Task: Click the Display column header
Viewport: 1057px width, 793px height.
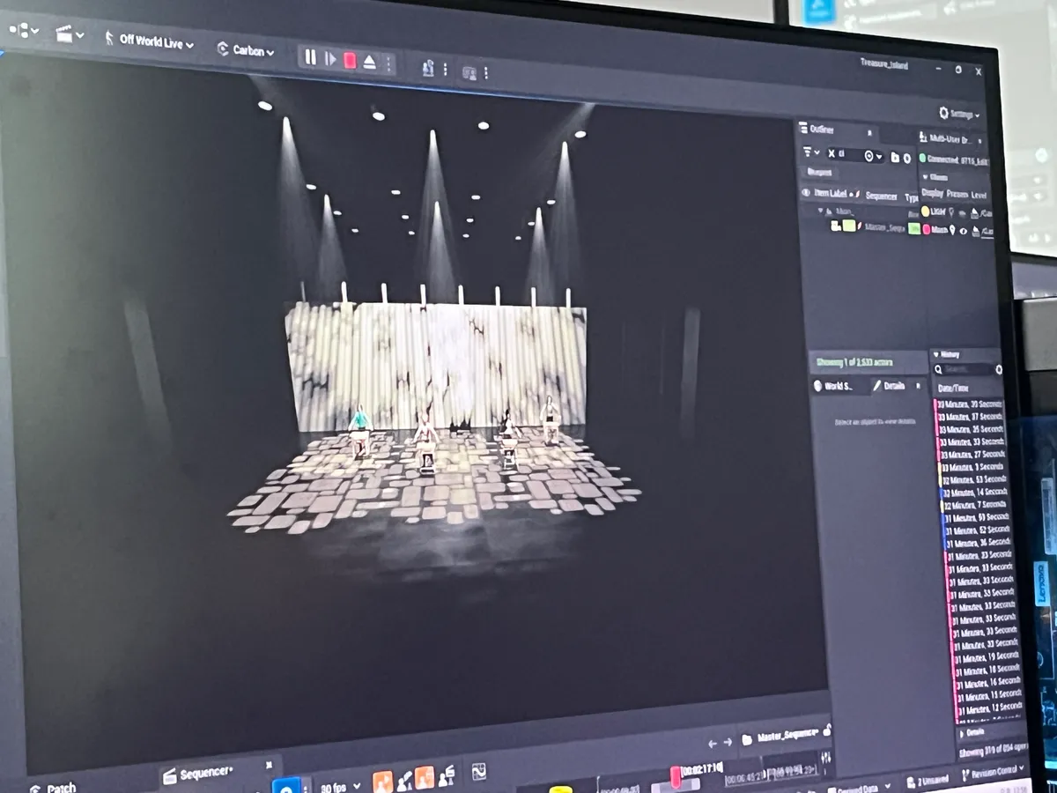Action: (932, 193)
